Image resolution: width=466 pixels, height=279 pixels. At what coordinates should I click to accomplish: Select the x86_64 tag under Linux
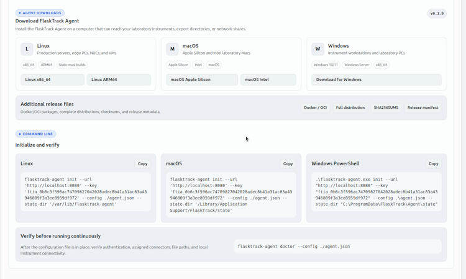(29, 65)
